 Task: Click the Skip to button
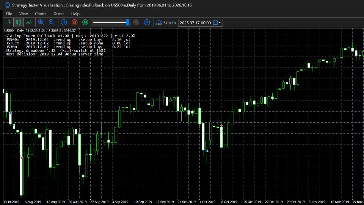coord(166,23)
